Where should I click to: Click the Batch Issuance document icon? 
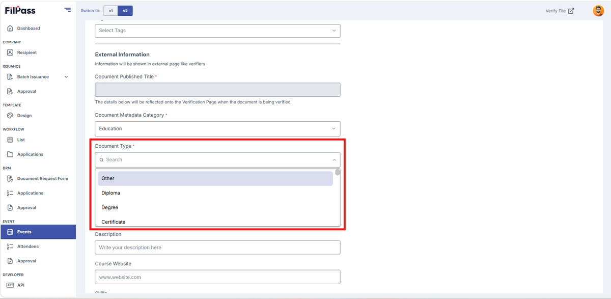tap(10, 77)
